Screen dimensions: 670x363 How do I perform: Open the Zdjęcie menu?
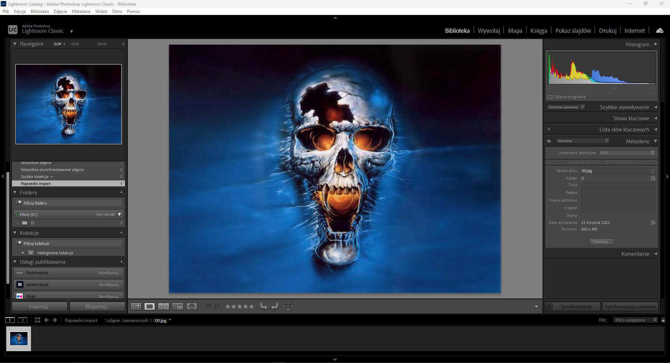[x=60, y=11]
